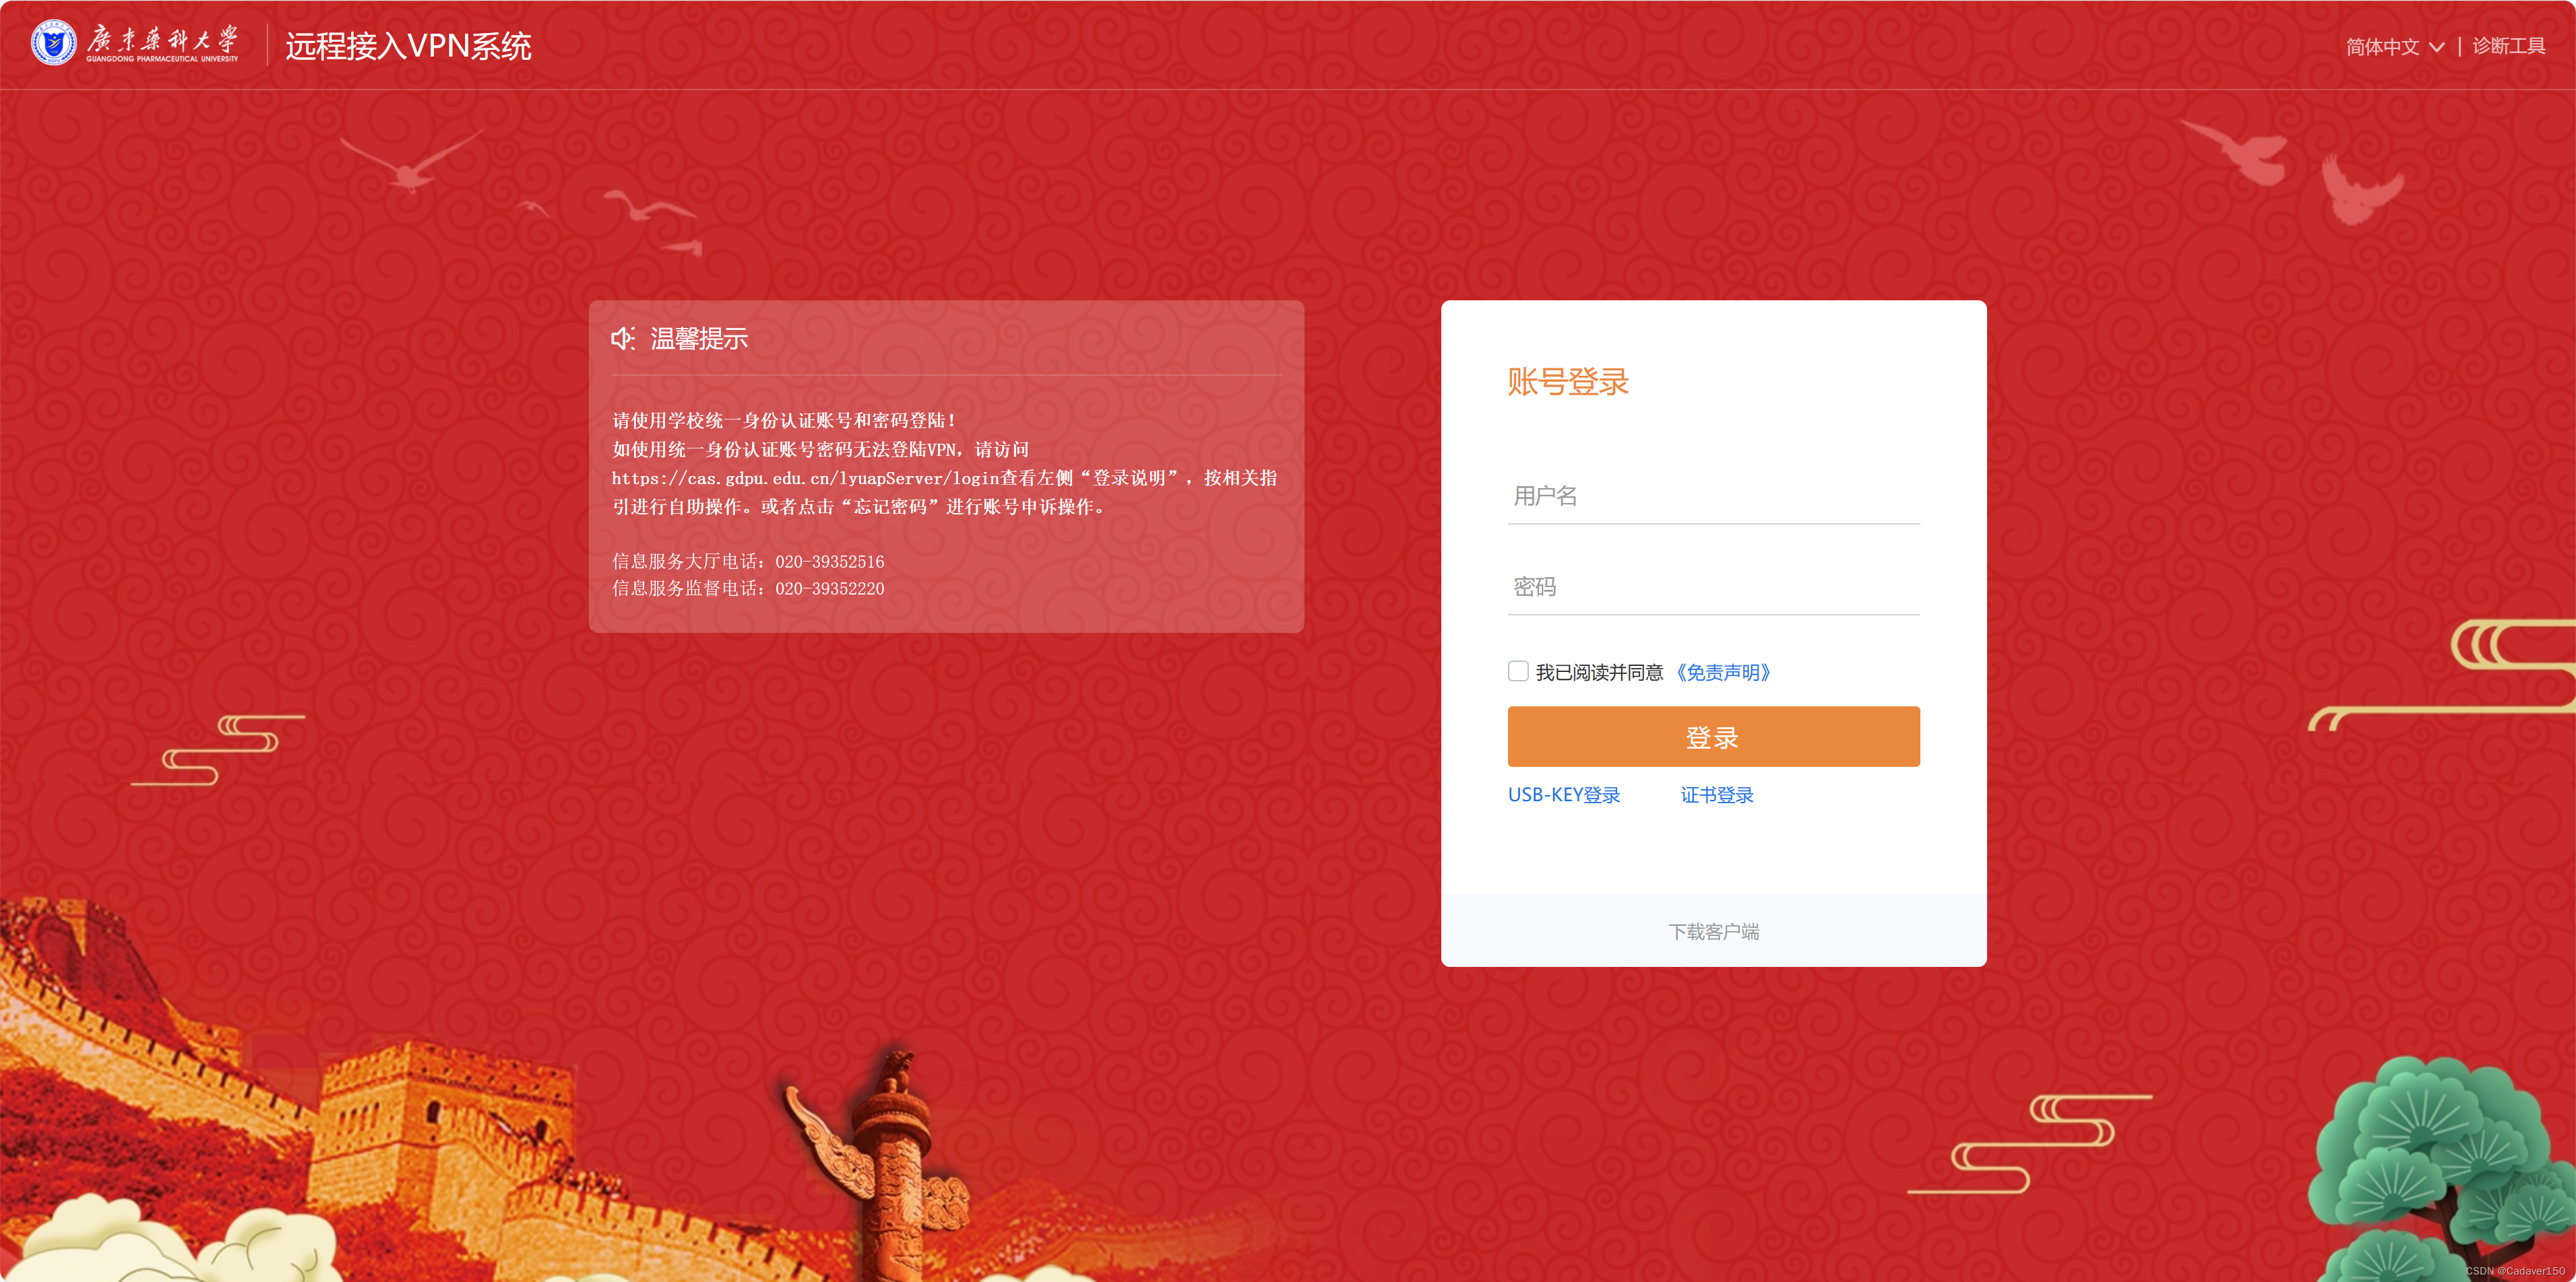Click the 信息服务大厅电话 phone number line
The height and width of the screenshot is (1282, 2576).
[x=748, y=562]
